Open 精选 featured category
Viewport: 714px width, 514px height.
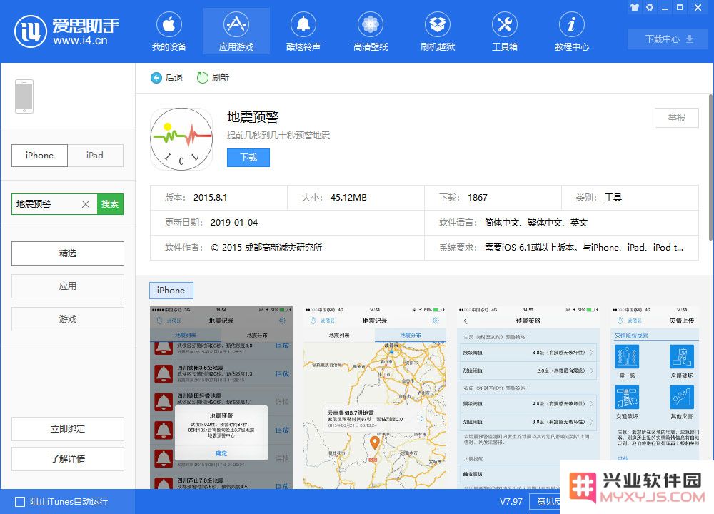pyautogui.click(x=68, y=253)
